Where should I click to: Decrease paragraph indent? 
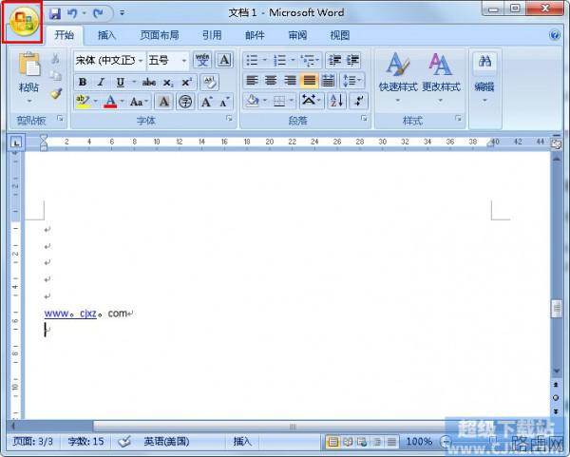click(334, 60)
